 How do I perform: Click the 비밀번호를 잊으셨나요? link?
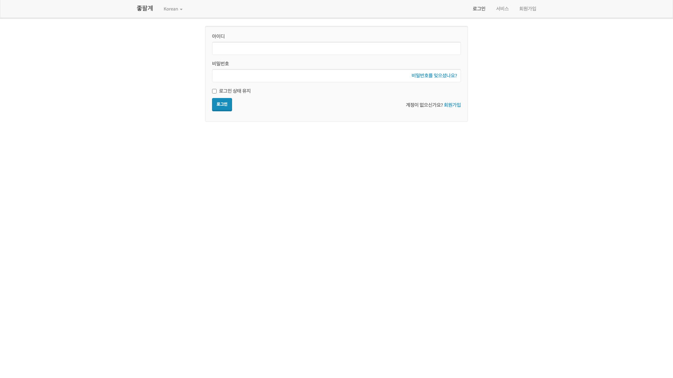[x=434, y=76]
